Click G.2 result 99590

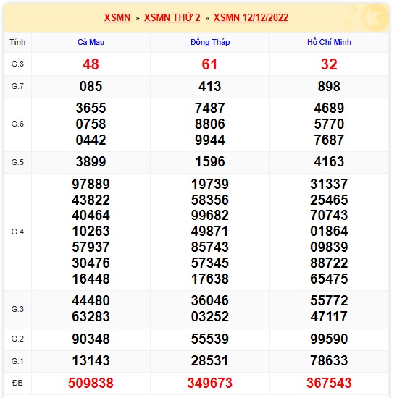[x=329, y=339]
